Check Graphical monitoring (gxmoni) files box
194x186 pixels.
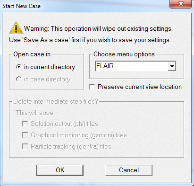click(25, 135)
